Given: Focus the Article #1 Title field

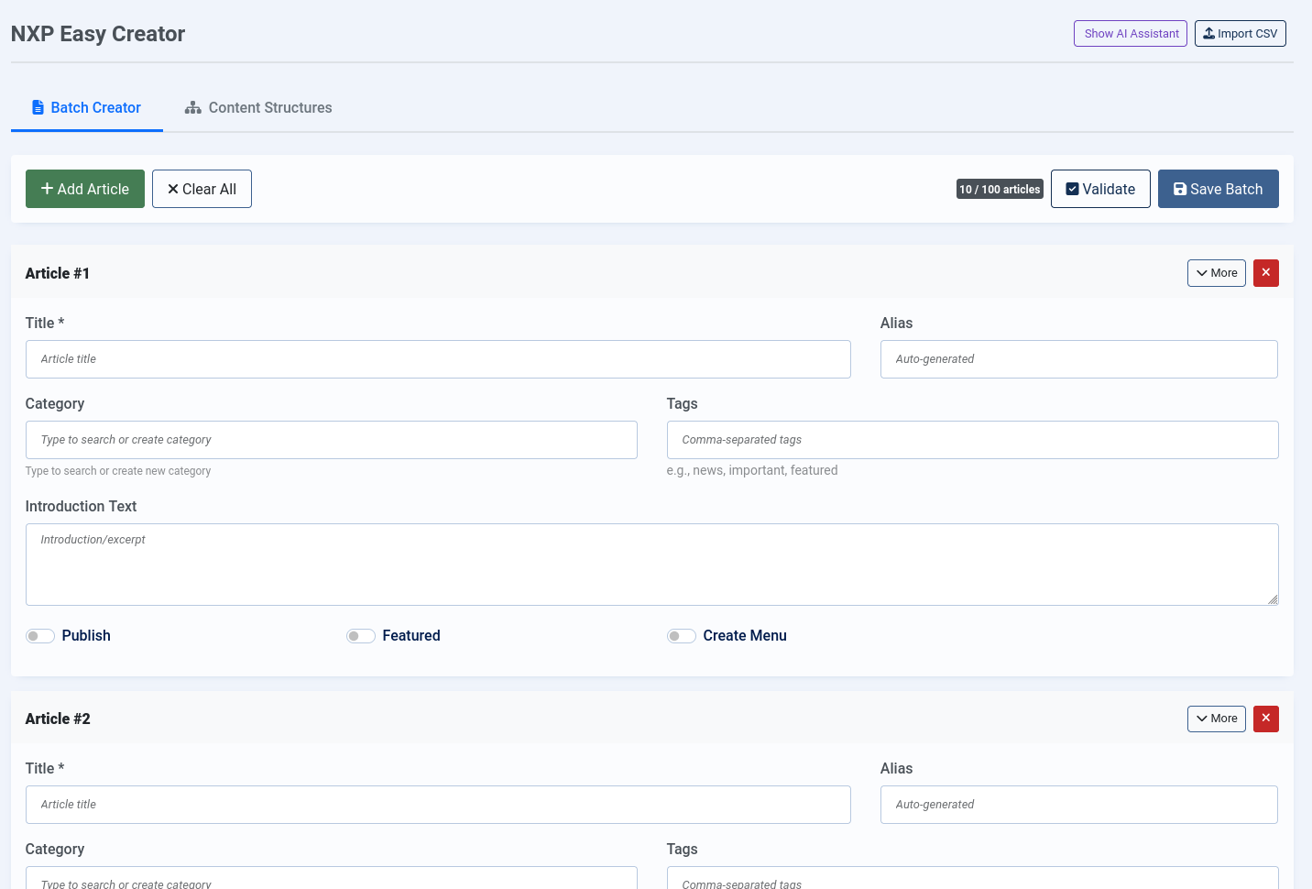Looking at the screenshot, I should pyautogui.click(x=438, y=359).
